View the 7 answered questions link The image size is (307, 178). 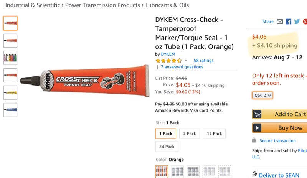[x=182, y=67]
